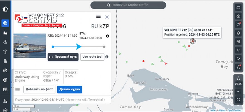Click the voyage progress arrow indicator
The height and width of the screenshot is (112, 245).
point(79,47)
